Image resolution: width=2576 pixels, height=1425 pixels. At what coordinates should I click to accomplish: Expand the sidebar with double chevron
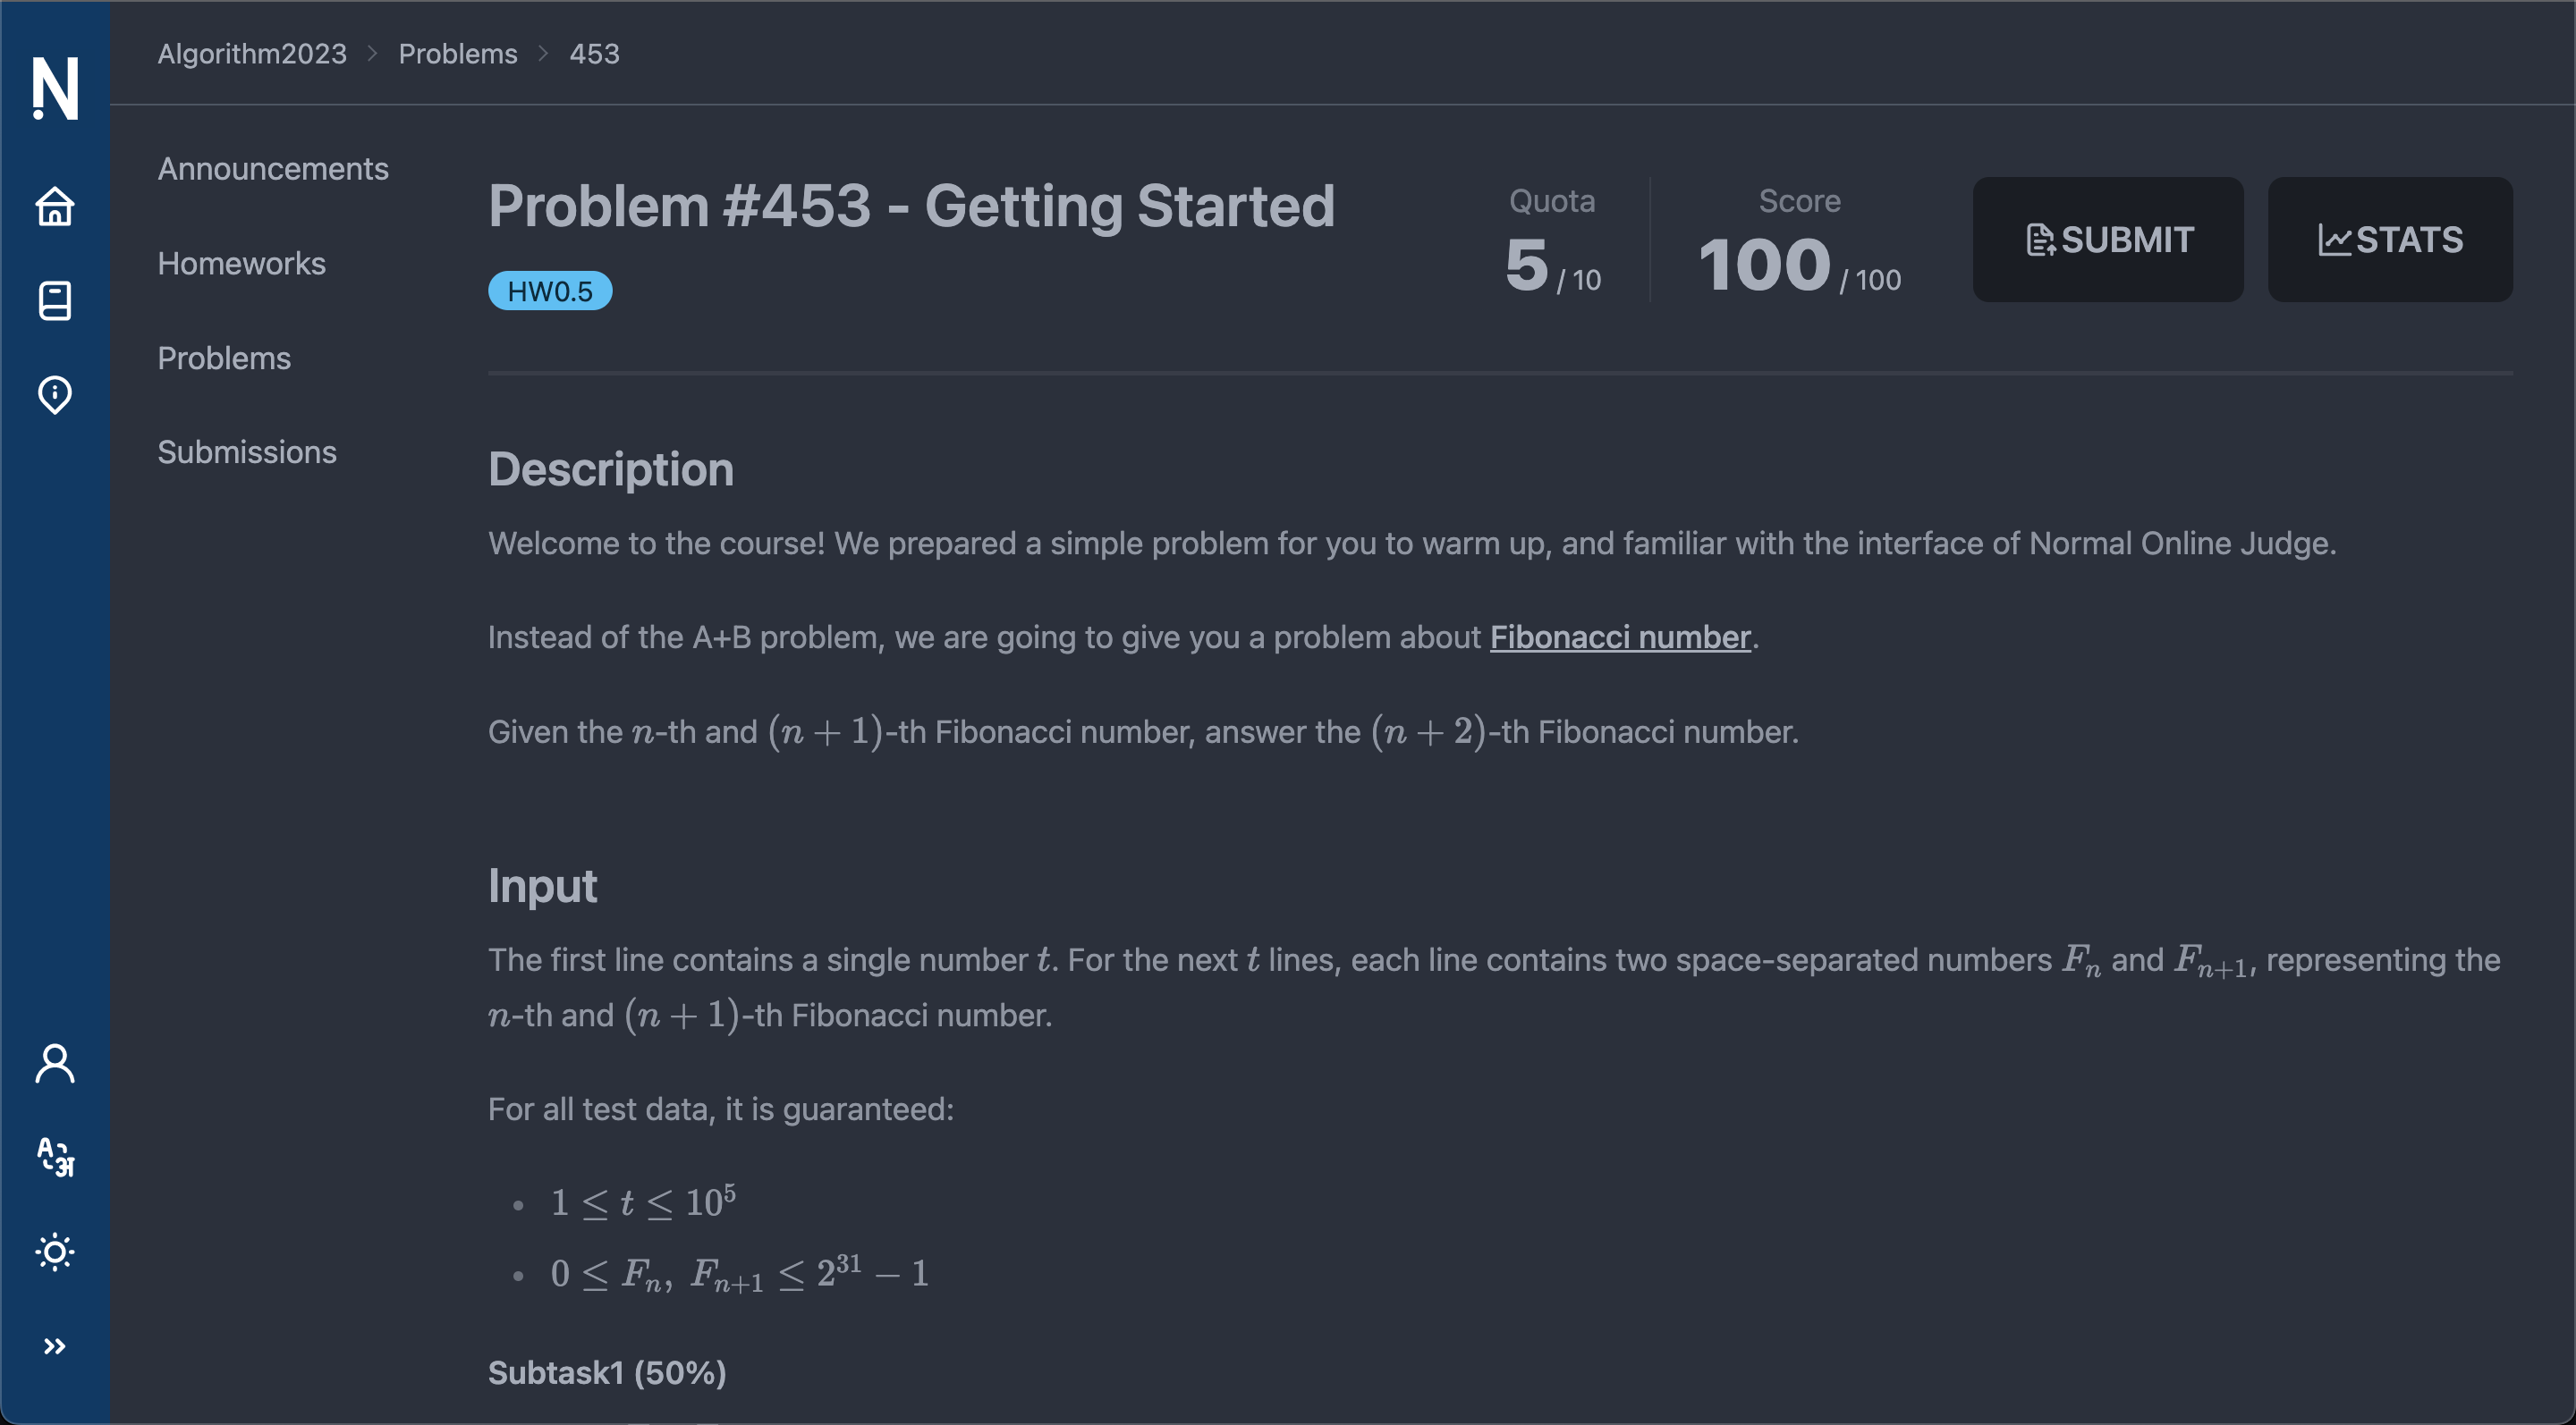[x=55, y=1346]
